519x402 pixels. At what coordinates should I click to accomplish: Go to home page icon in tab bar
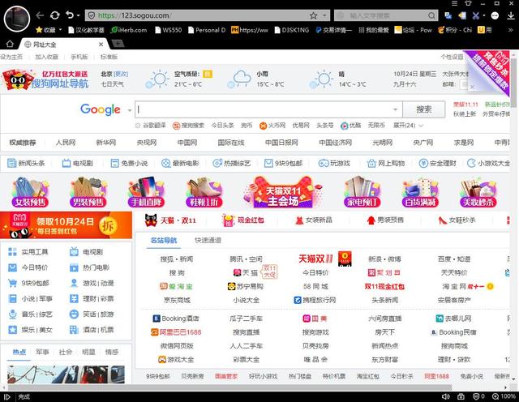coord(10,44)
